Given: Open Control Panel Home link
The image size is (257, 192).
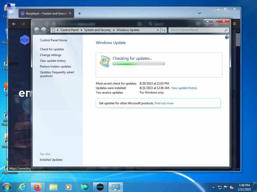Looking at the screenshot, I should (53, 40).
